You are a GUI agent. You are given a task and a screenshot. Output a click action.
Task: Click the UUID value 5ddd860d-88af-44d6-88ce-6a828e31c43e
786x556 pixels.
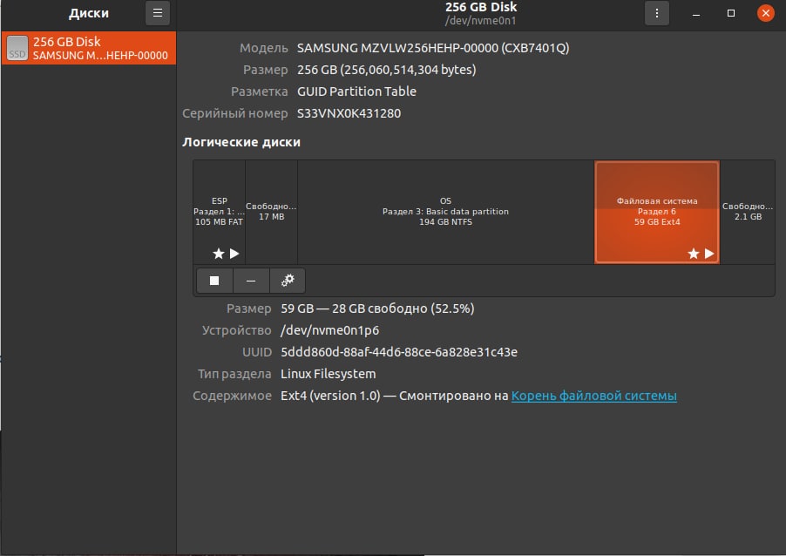(399, 352)
